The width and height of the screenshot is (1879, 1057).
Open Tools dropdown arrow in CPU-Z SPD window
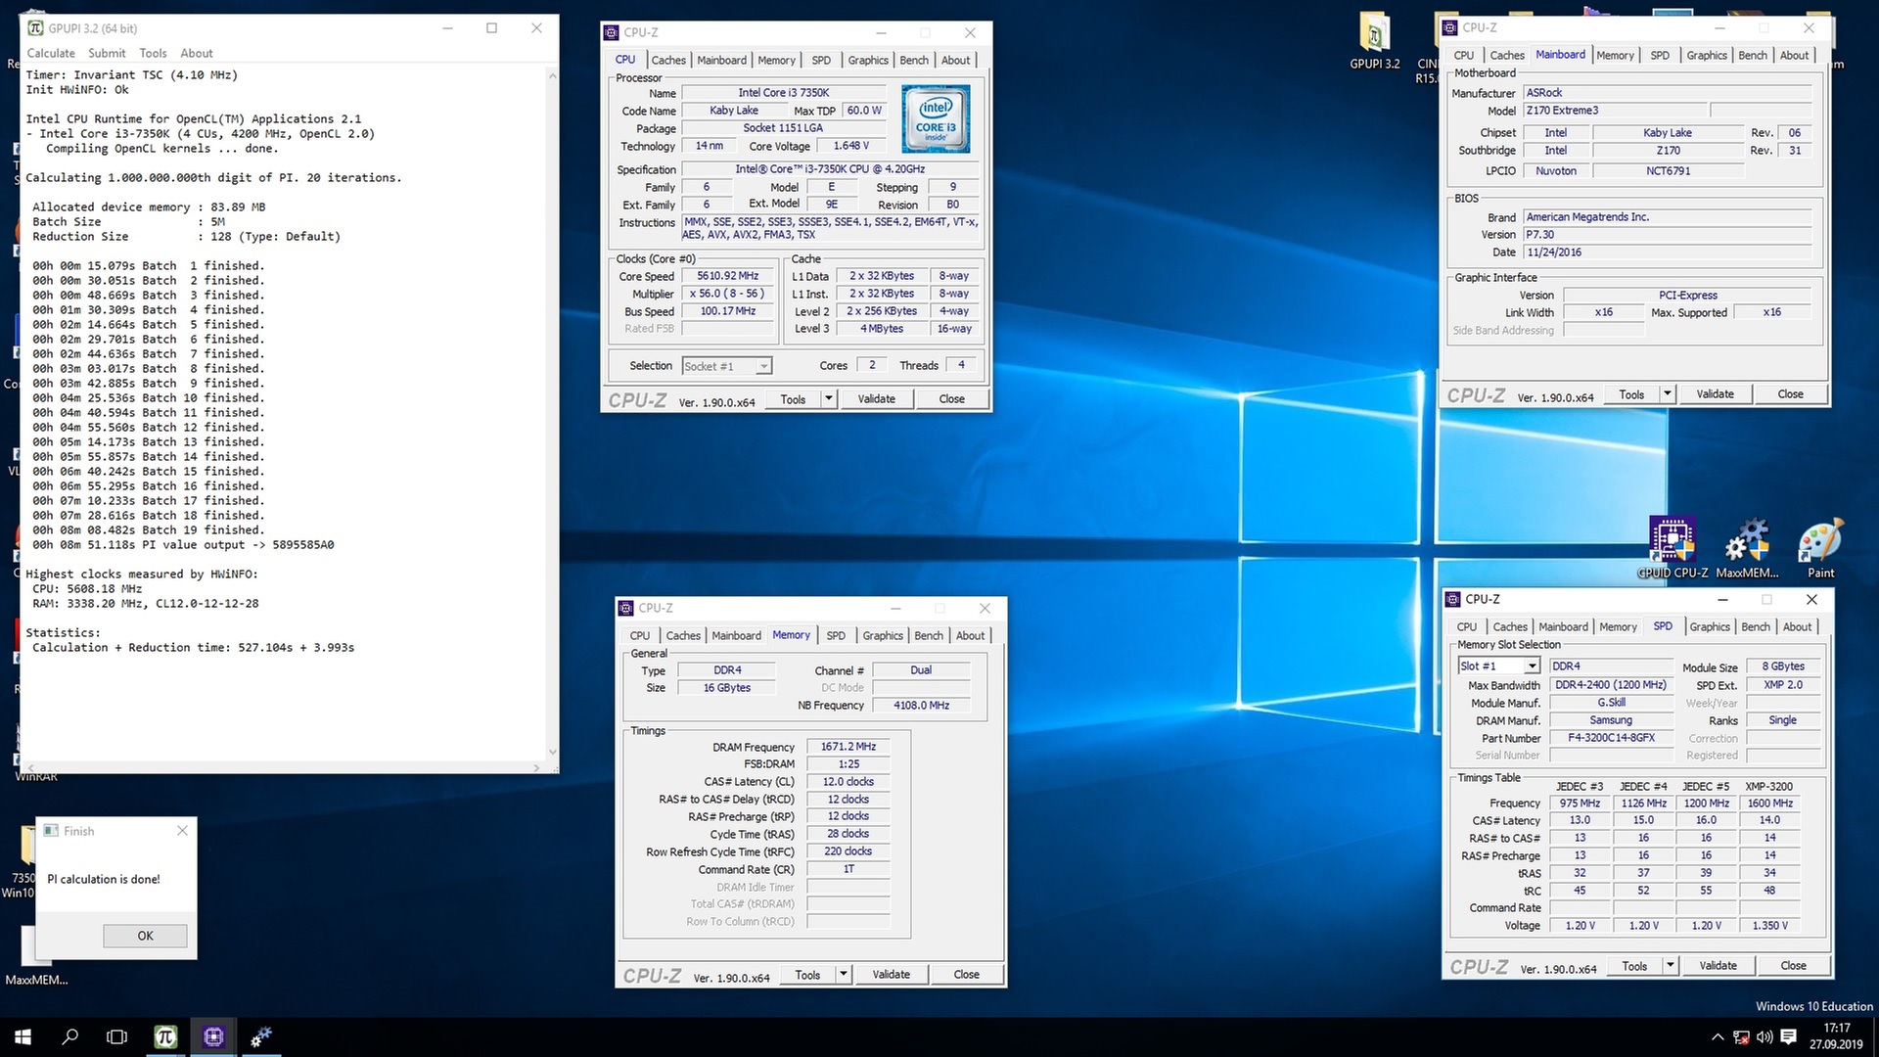(1670, 965)
